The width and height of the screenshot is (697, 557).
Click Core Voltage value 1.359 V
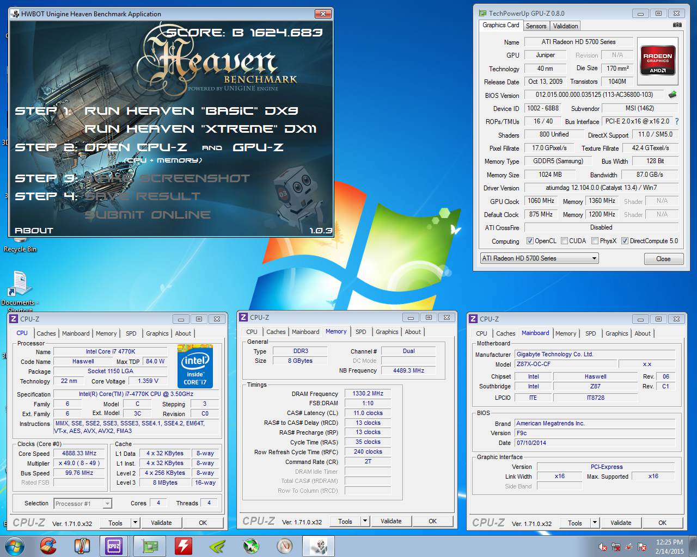coord(149,381)
